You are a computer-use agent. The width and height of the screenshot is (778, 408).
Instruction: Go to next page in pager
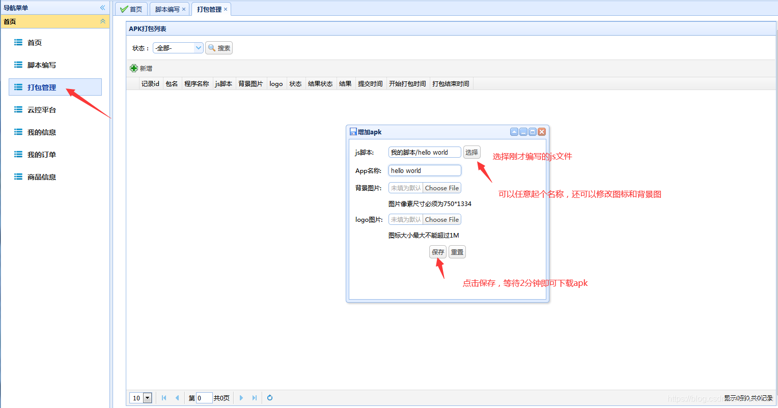[241, 398]
